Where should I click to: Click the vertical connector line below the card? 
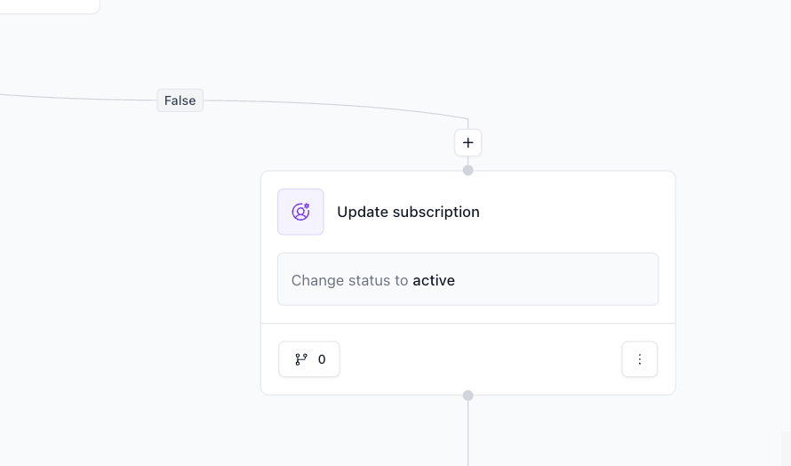click(x=468, y=436)
